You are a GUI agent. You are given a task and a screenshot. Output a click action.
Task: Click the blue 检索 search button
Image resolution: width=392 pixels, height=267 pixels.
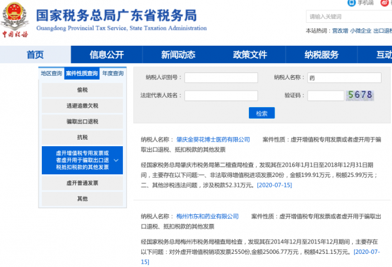pyautogui.click(x=261, y=113)
